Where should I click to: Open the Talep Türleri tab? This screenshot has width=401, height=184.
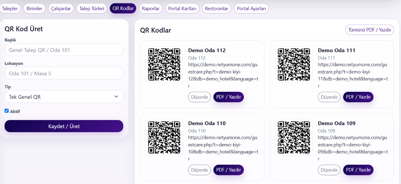[92, 8]
